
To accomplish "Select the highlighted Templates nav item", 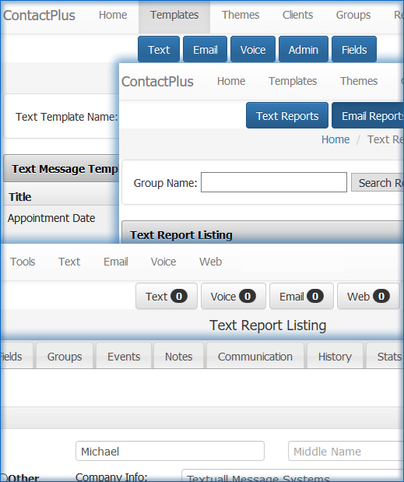I will point(174,16).
